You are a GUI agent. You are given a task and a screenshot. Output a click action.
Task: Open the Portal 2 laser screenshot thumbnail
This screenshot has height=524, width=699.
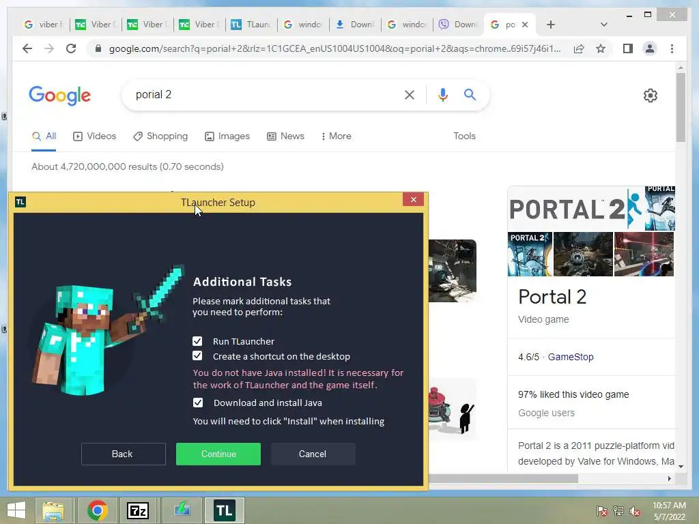(644, 254)
